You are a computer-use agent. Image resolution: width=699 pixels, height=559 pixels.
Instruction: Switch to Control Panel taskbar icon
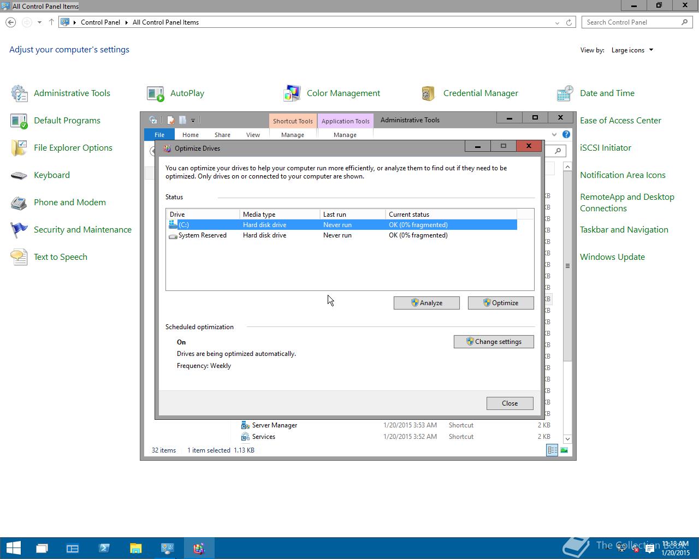(167, 548)
